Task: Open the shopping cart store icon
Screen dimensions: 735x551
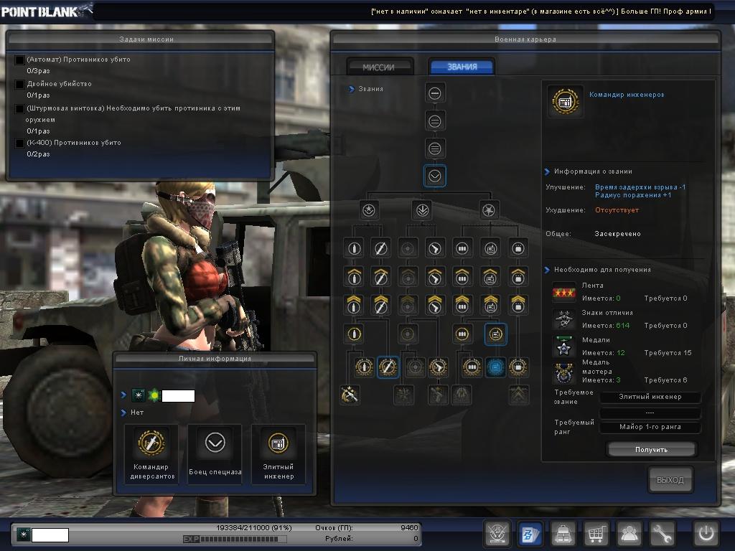Action: [596, 534]
